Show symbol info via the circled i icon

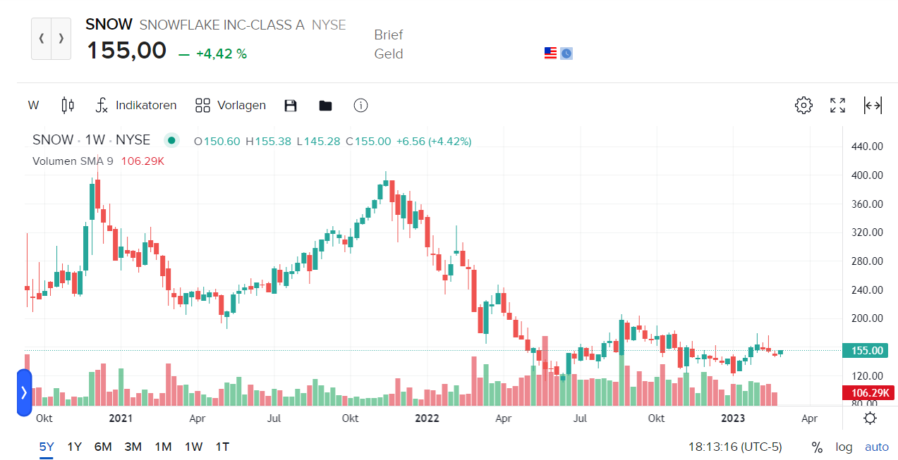tap(360, 106)
